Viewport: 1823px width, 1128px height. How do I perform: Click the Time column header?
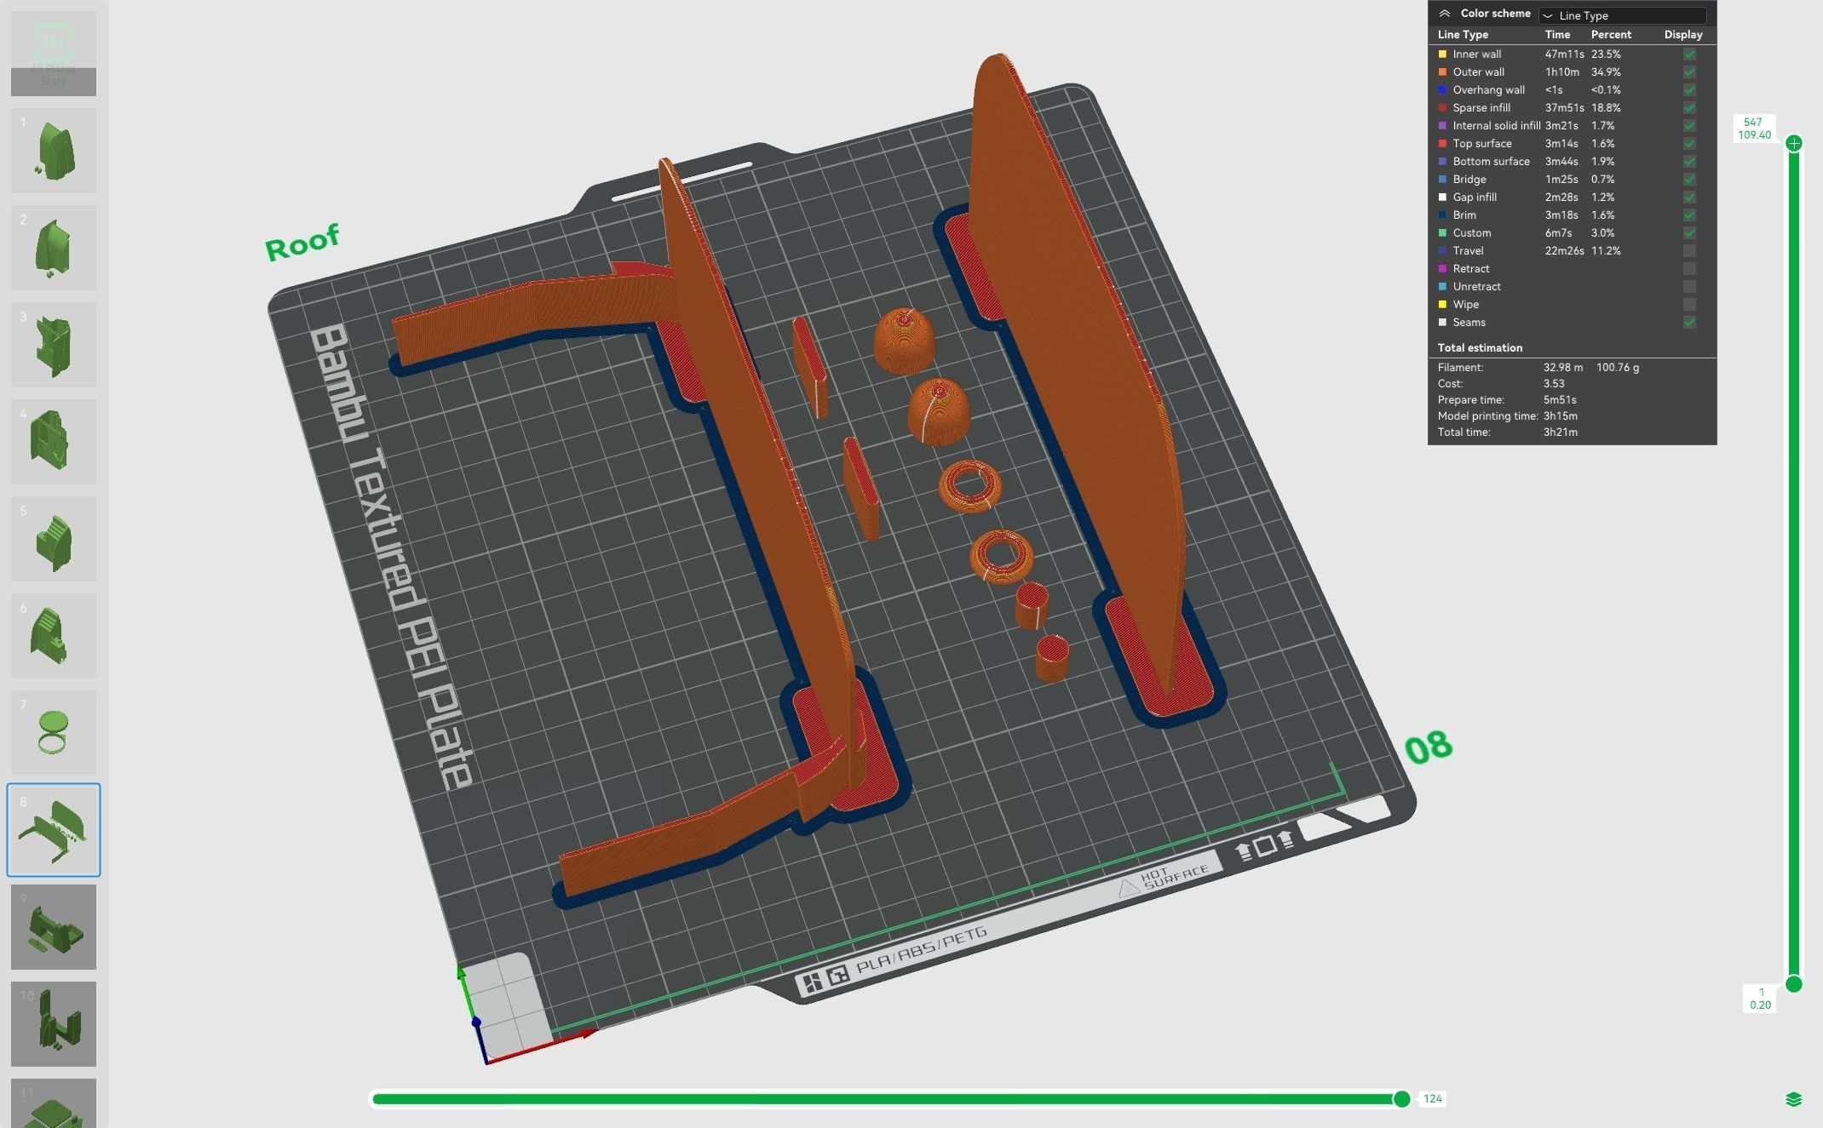click(1557, 35)
